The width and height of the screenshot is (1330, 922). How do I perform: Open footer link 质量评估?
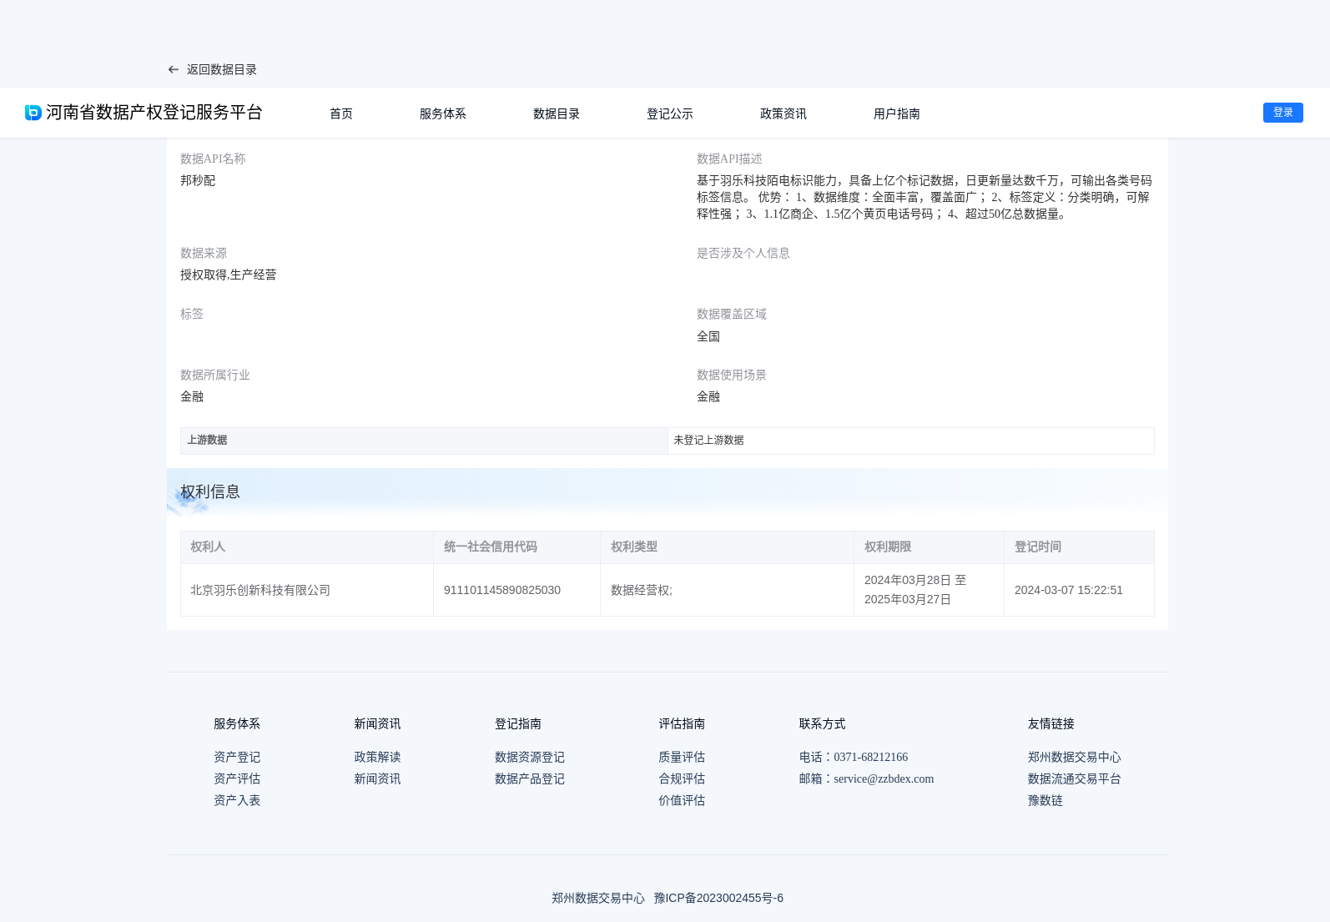[682, 757]
